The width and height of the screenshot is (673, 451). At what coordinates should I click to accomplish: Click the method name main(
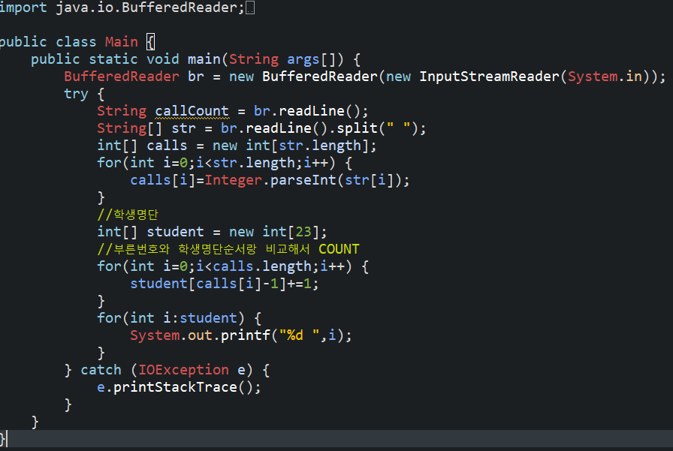[x=208, y=59]
